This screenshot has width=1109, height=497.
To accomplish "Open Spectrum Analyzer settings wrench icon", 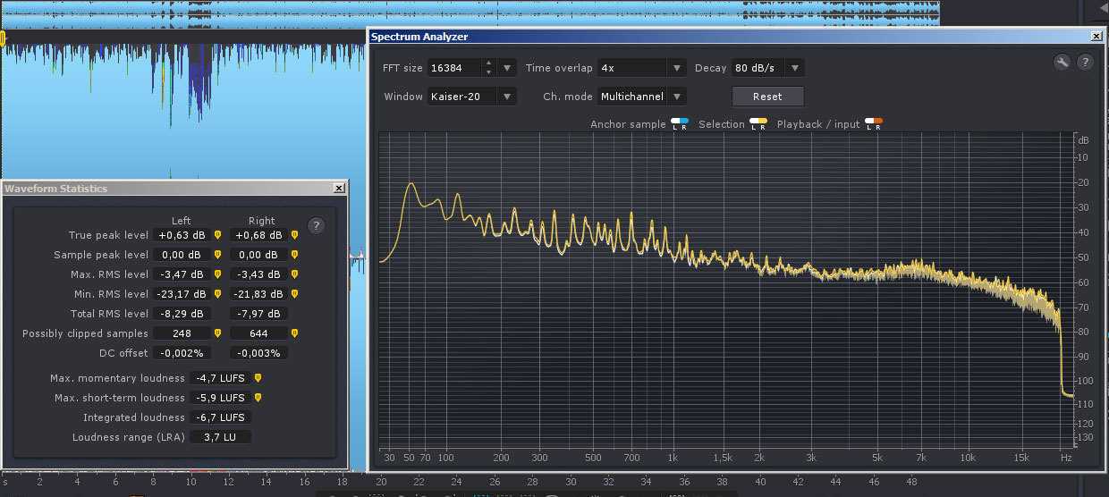I will [1062, 63].
